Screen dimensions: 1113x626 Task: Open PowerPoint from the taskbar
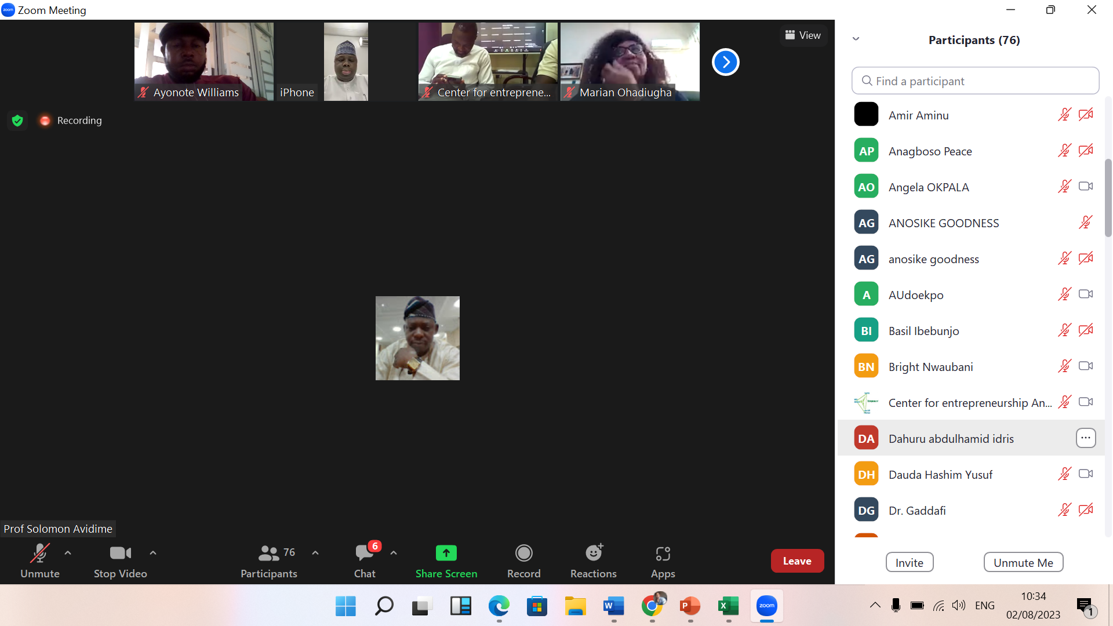coord(690,606)
